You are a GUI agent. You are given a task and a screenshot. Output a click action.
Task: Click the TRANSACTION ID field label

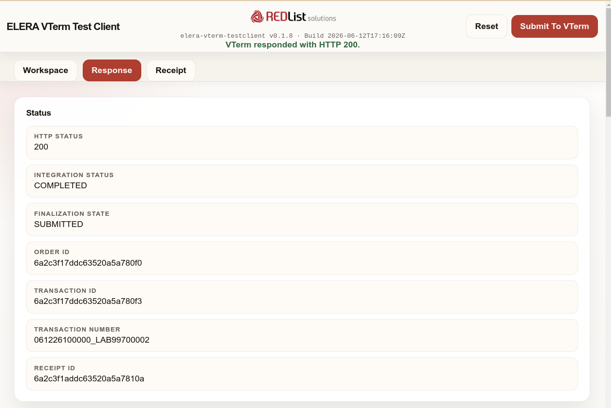pyautogui.click(x=65, y=290)
